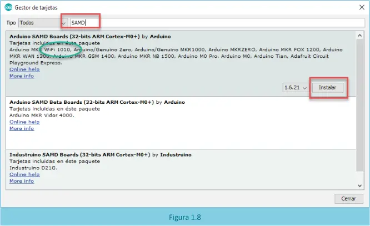Open More info for Arduino SAMD Beta Boards
Viewport: 370px width, 226px height.
[x=22, y=128]
